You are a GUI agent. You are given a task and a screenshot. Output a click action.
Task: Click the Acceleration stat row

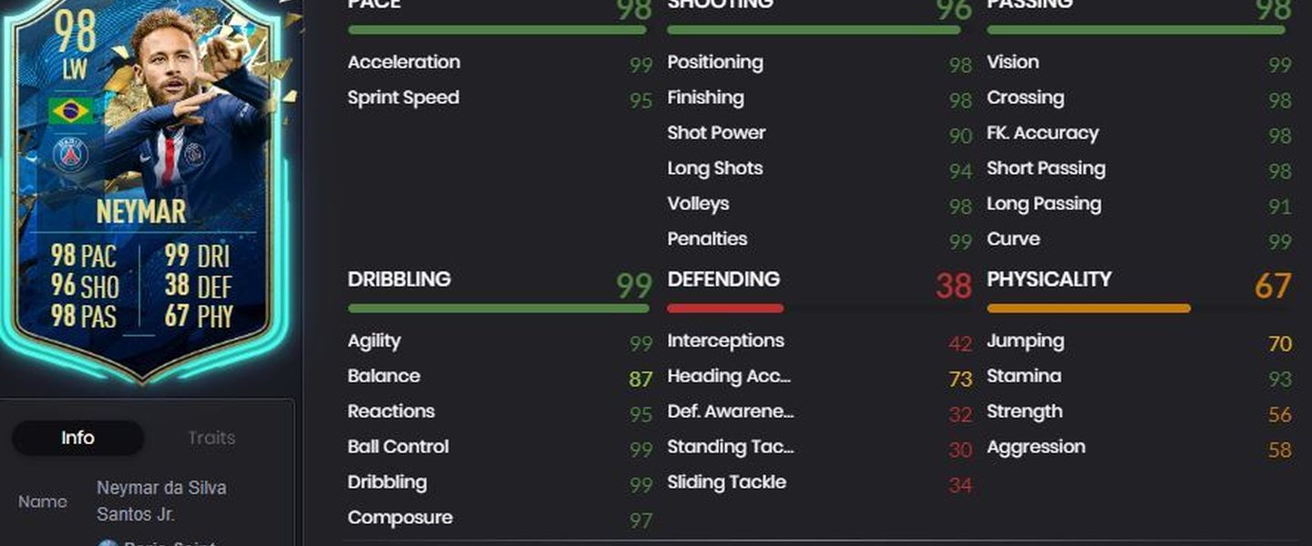pos(500,63)
